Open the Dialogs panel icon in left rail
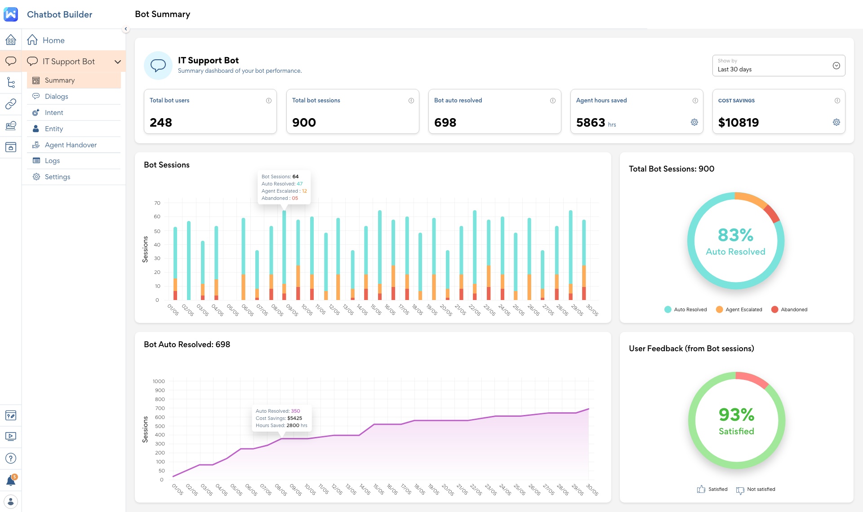 point(11,61)
